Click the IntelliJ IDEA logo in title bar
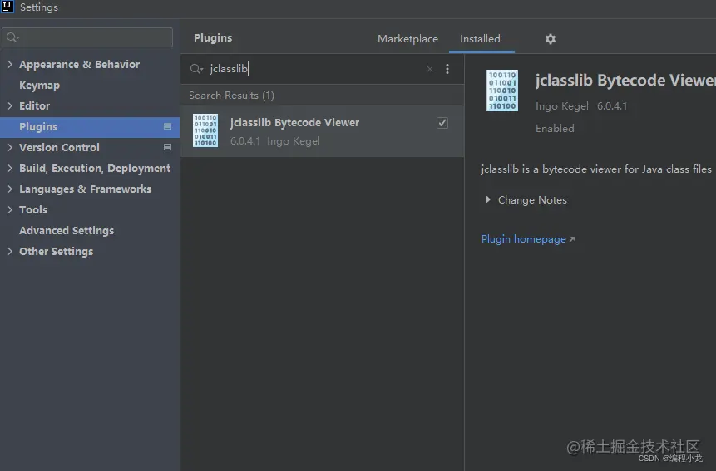Viewport: 716px width, 471px height. [x=7, y=7]
